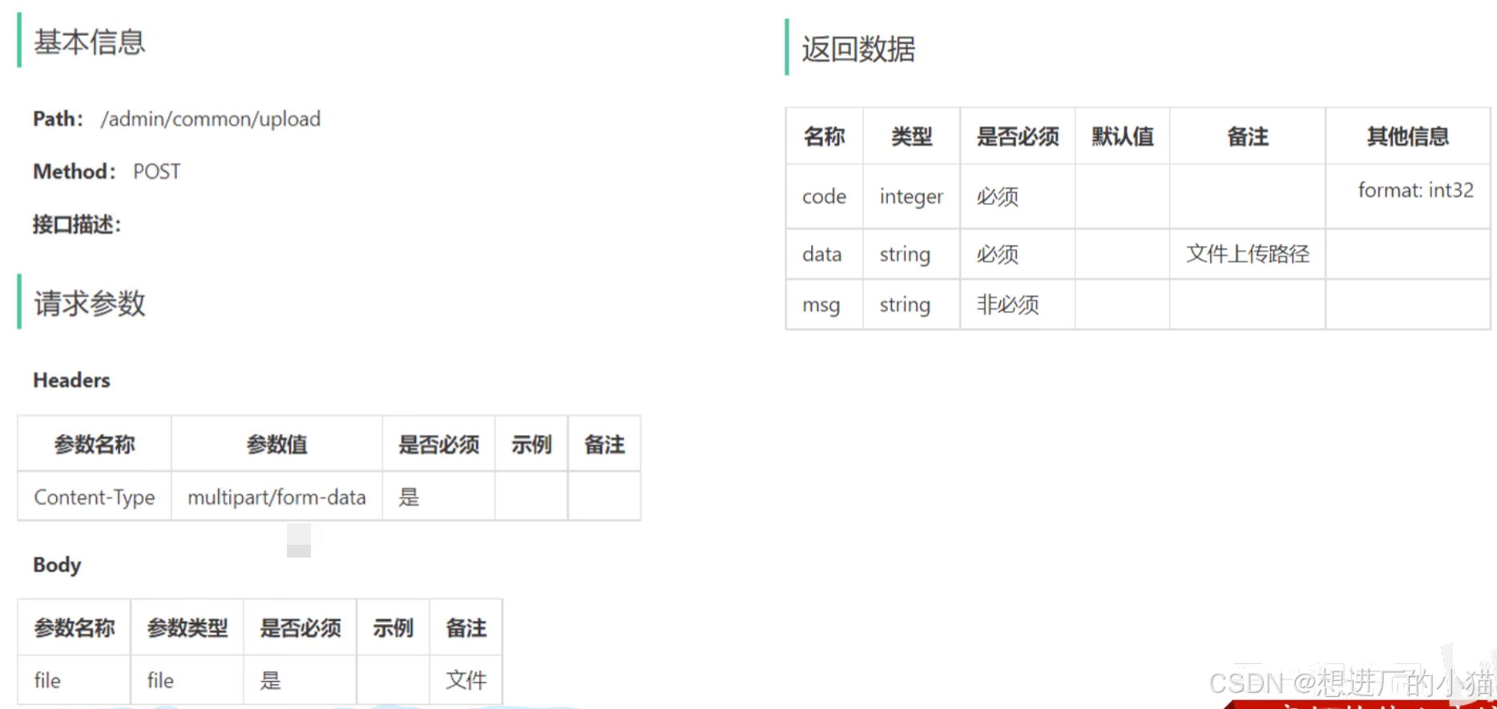This screenshot has width=1497, height=709.
Task: Select the code name cell
Action: (x=824, y=196)
